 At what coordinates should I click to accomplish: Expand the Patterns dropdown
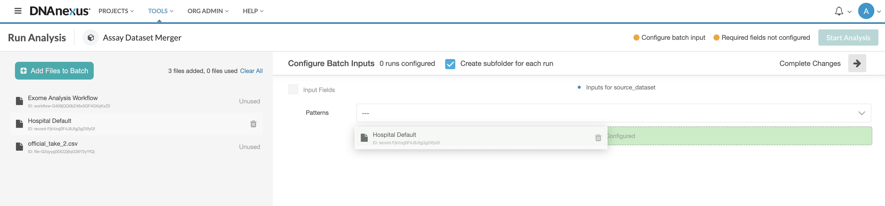coord(614,113)
